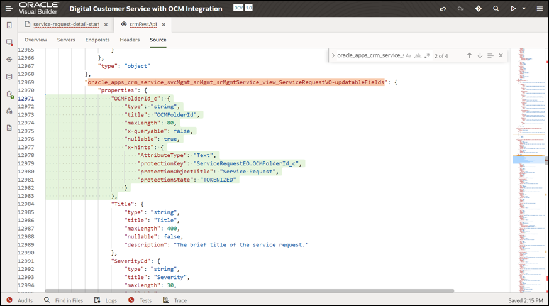Viewport: 549px width, 306px height.
Task: Open the Headers tab
Action: (130, 40)
